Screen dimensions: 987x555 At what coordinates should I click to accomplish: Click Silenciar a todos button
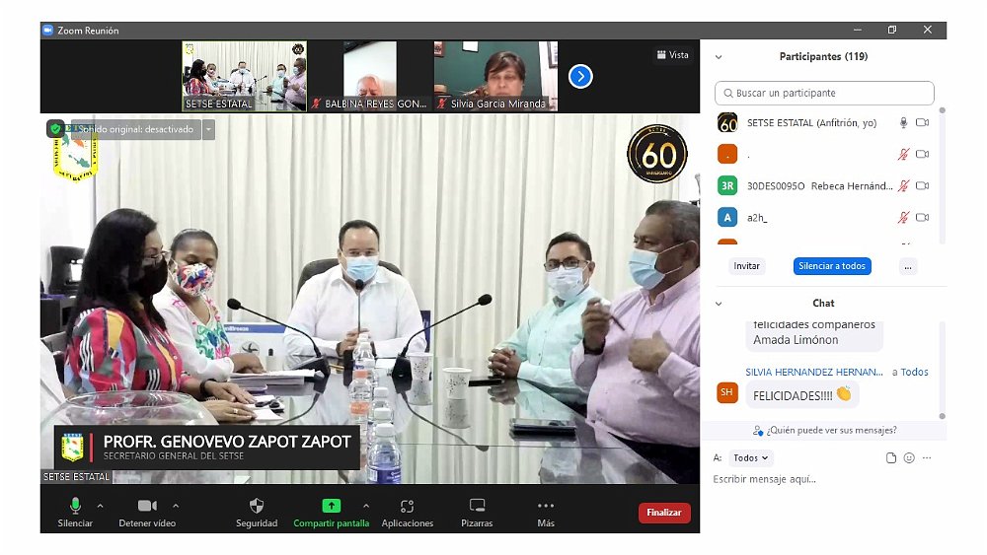(831, 266)
